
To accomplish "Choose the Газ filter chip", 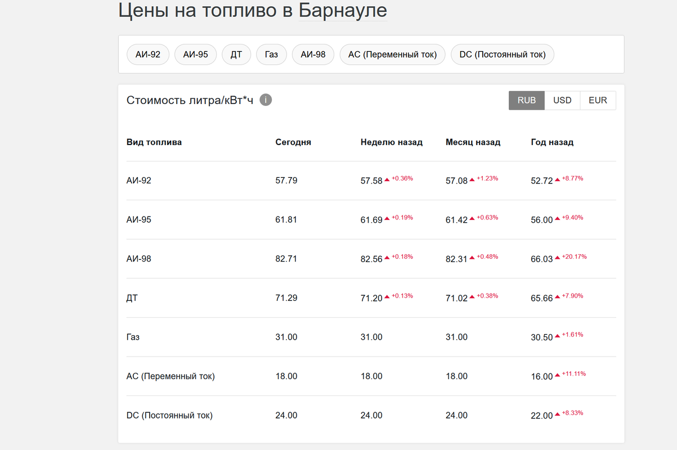I will tap(272, 55).
